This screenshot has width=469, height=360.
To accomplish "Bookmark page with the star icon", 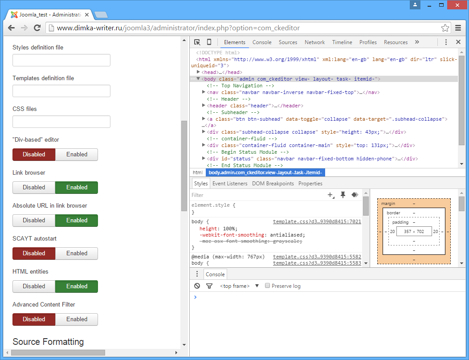I will point(445,28).
